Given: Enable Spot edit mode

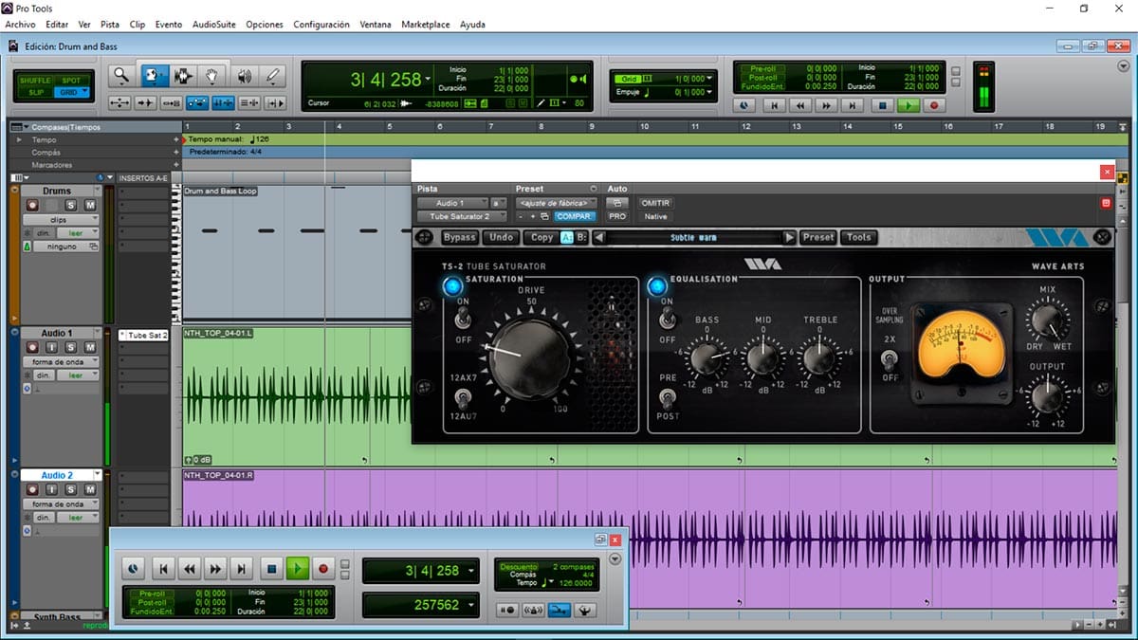Looking at the screenshot, I should point(72,81).
